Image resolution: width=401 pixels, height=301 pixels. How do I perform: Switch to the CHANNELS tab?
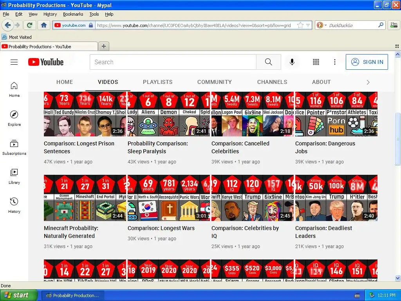(272, 82)
